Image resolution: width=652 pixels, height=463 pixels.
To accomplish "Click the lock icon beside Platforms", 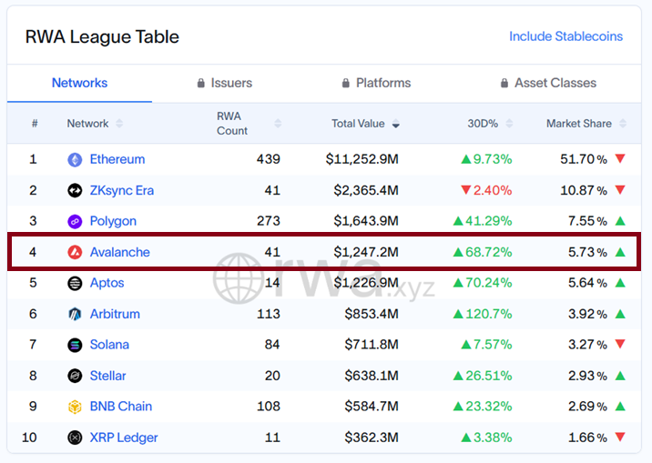I will (x=345, y=83).
